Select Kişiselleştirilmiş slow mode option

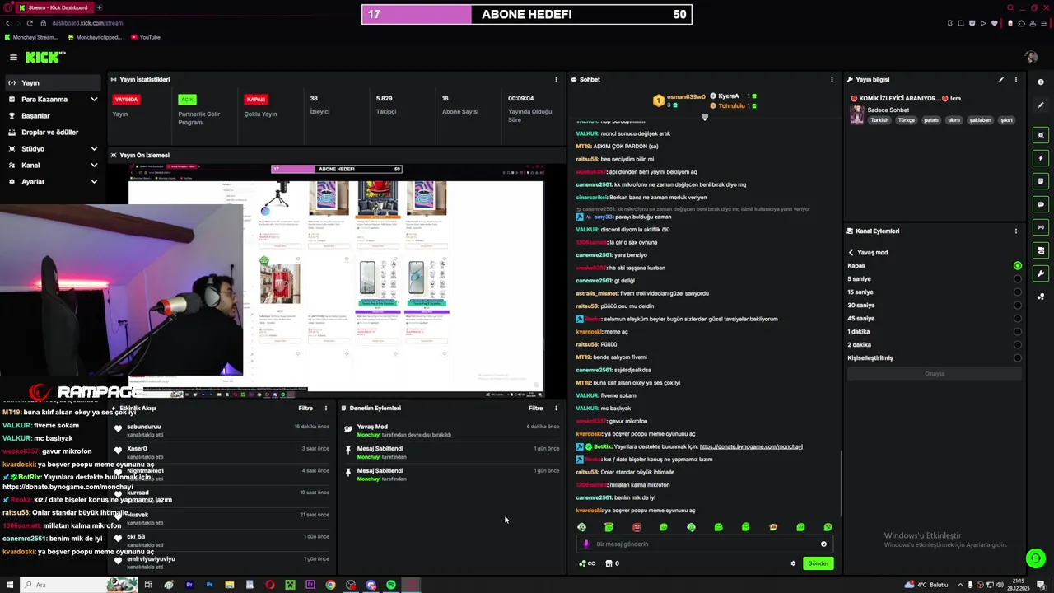(x=934, y=358)
